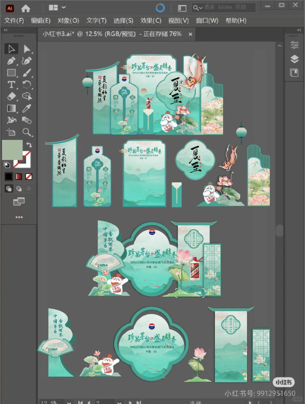Open the 效果(C) menu
The image size is (305, 404).
tap(151, 21)
